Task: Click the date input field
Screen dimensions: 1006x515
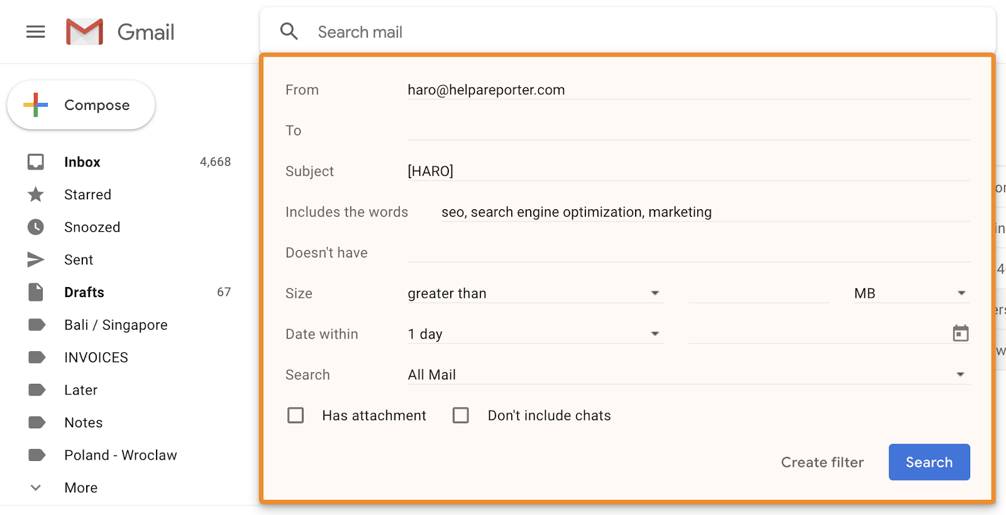Action: 819,334
